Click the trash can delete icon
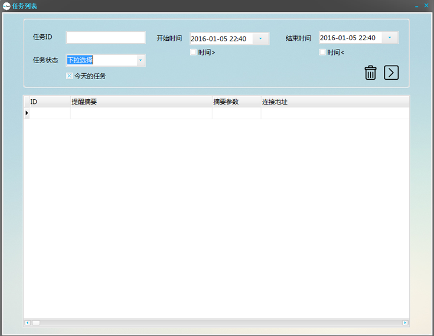This screenshot has width=434, height=336. point(370,73)
